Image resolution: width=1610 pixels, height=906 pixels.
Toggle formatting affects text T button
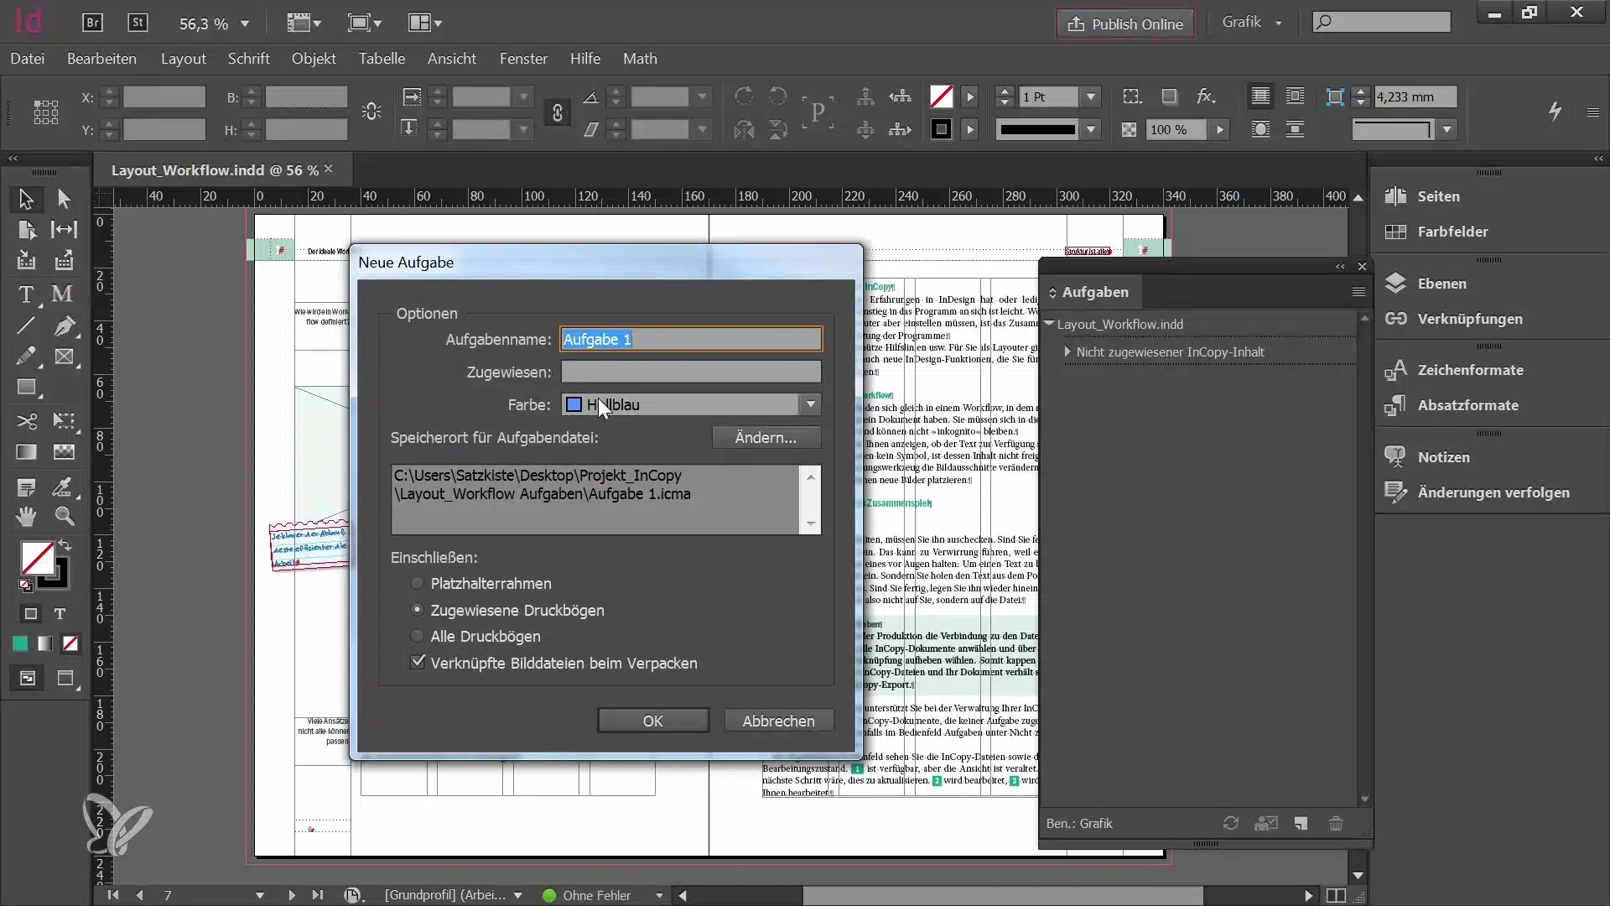[x=60, y=614]
